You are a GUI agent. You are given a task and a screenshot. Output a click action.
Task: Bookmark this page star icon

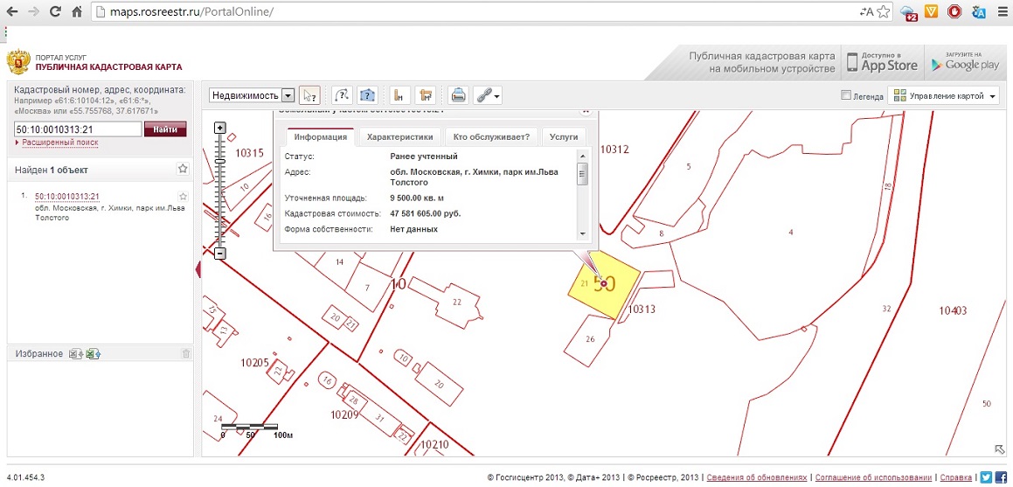coord(884,11)
